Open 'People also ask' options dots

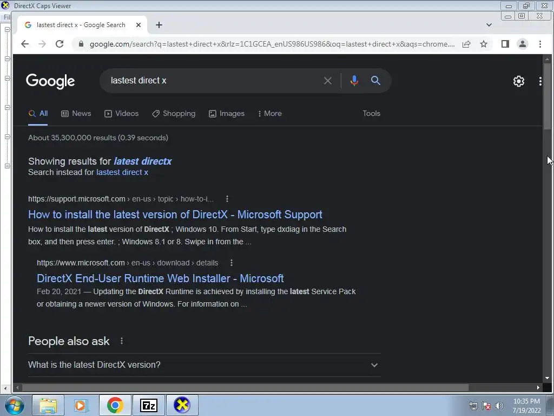coord(122,341)
